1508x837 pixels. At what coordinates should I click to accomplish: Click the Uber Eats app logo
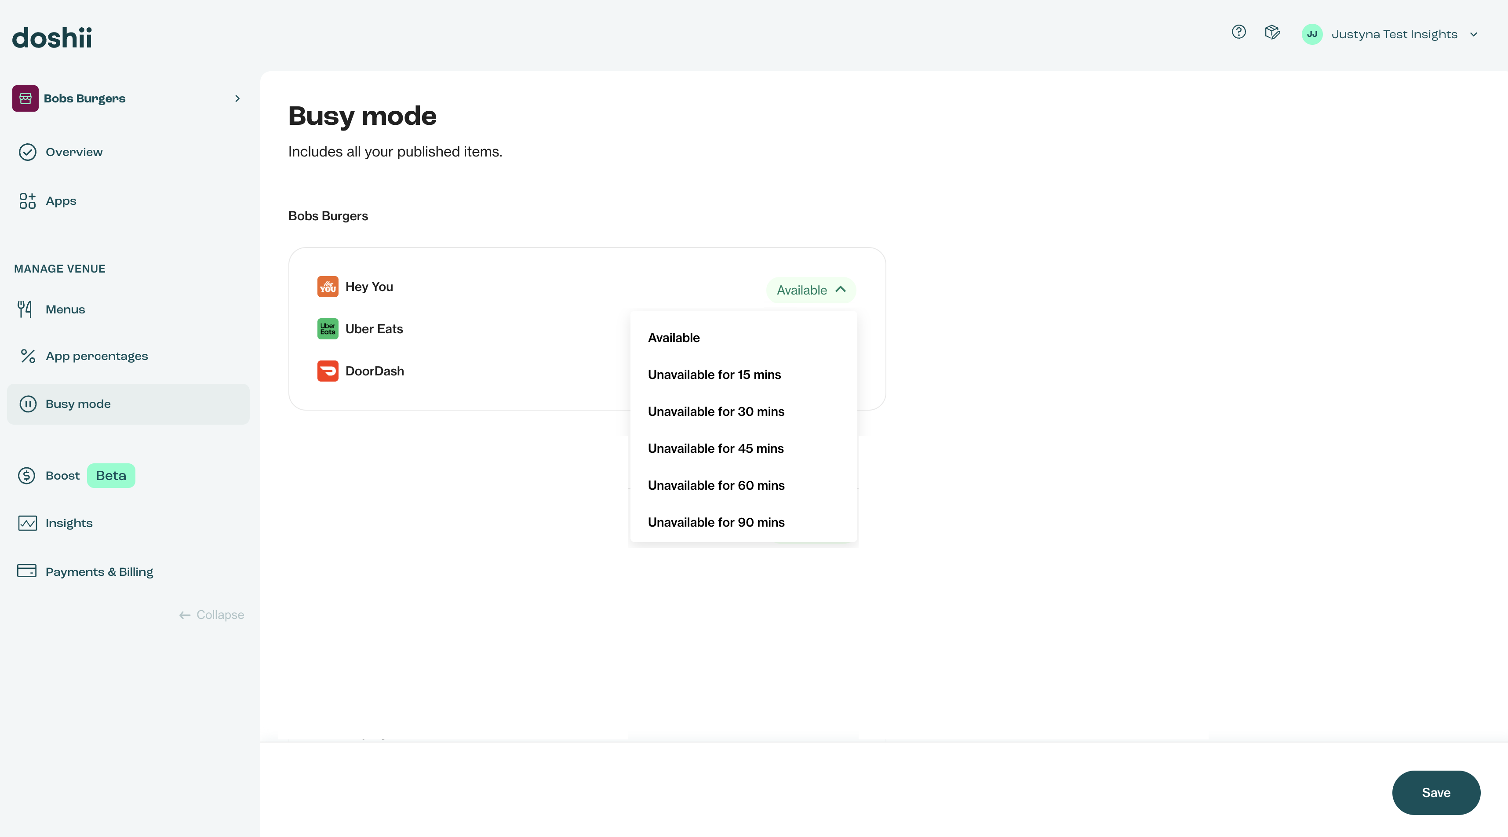328,329
